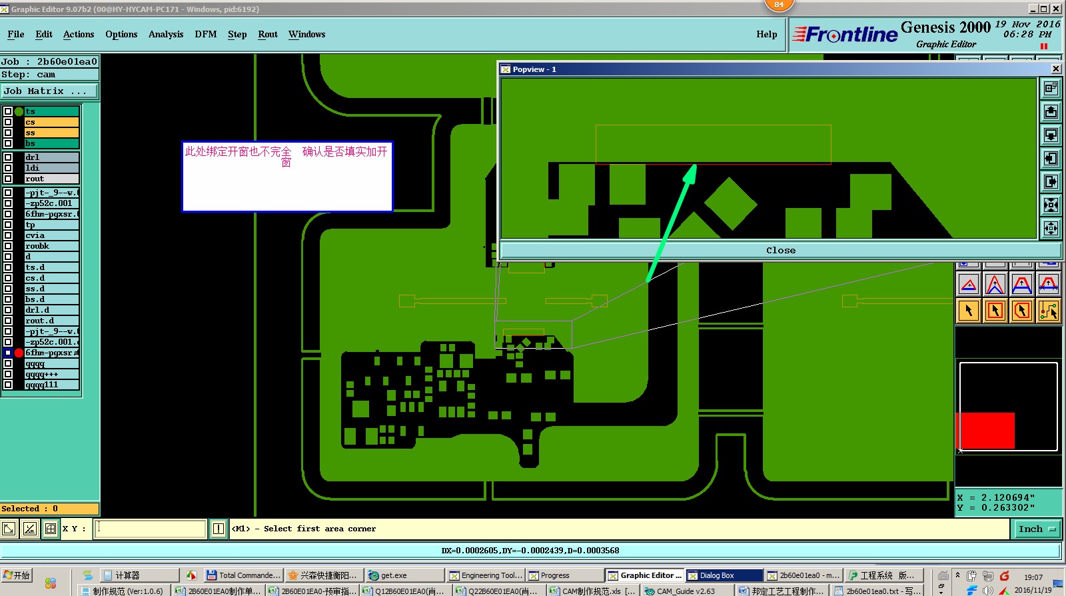Toggle the checkbox for layer ts

pyautogui.click(x=8, y=111)
